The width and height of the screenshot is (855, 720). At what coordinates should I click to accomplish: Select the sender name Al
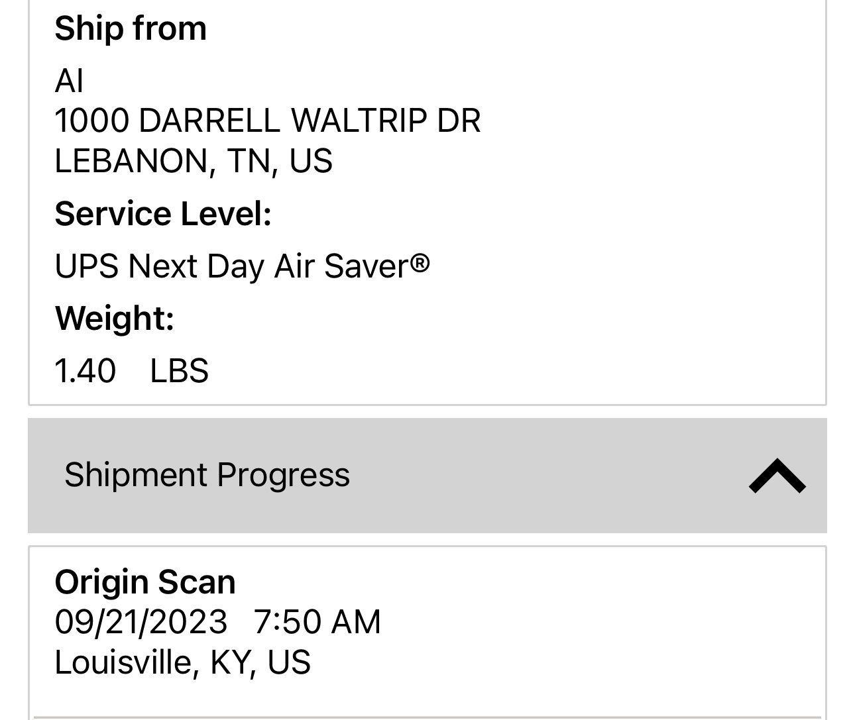[x=69, y=81]
